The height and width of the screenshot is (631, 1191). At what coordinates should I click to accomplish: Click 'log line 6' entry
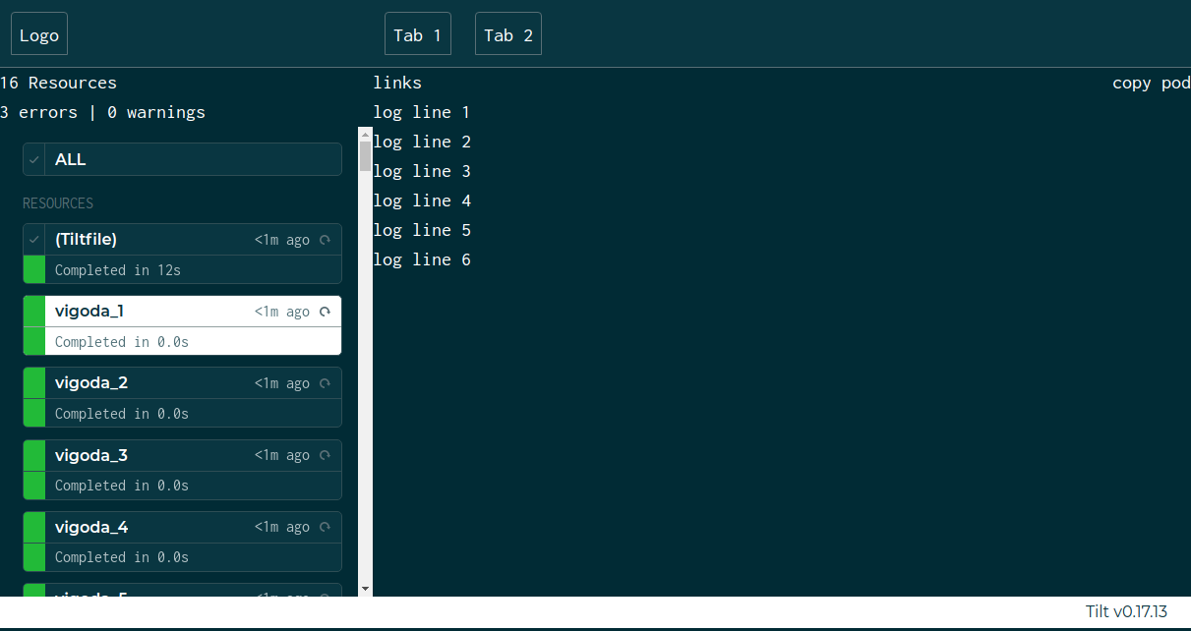[x=422, y=259]
